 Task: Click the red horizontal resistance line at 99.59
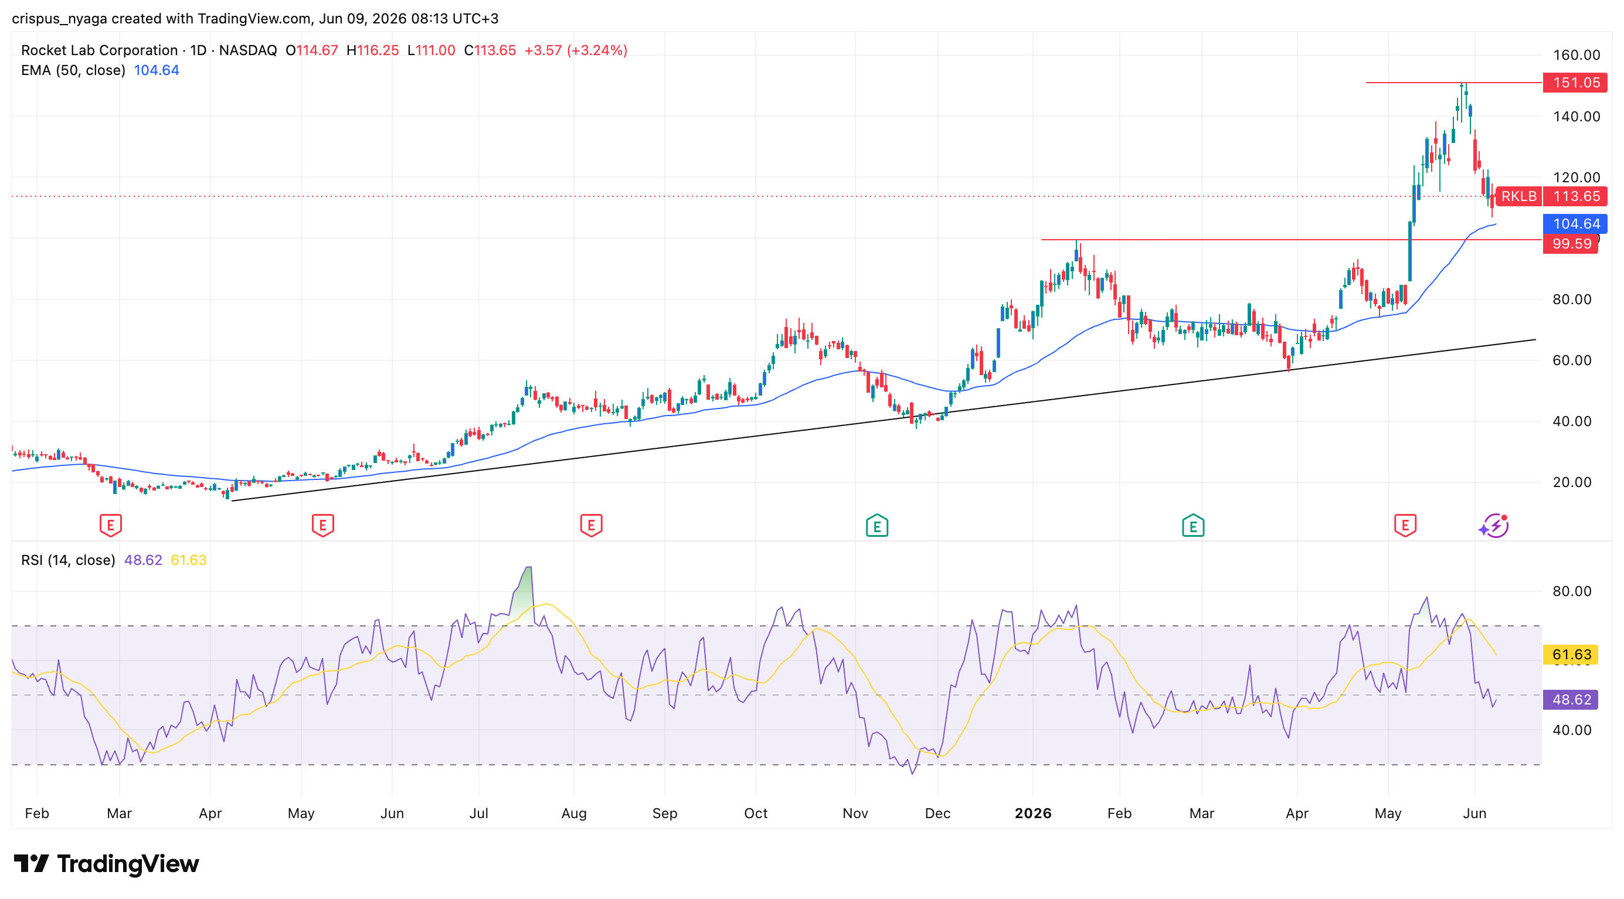pos(1291,239)
